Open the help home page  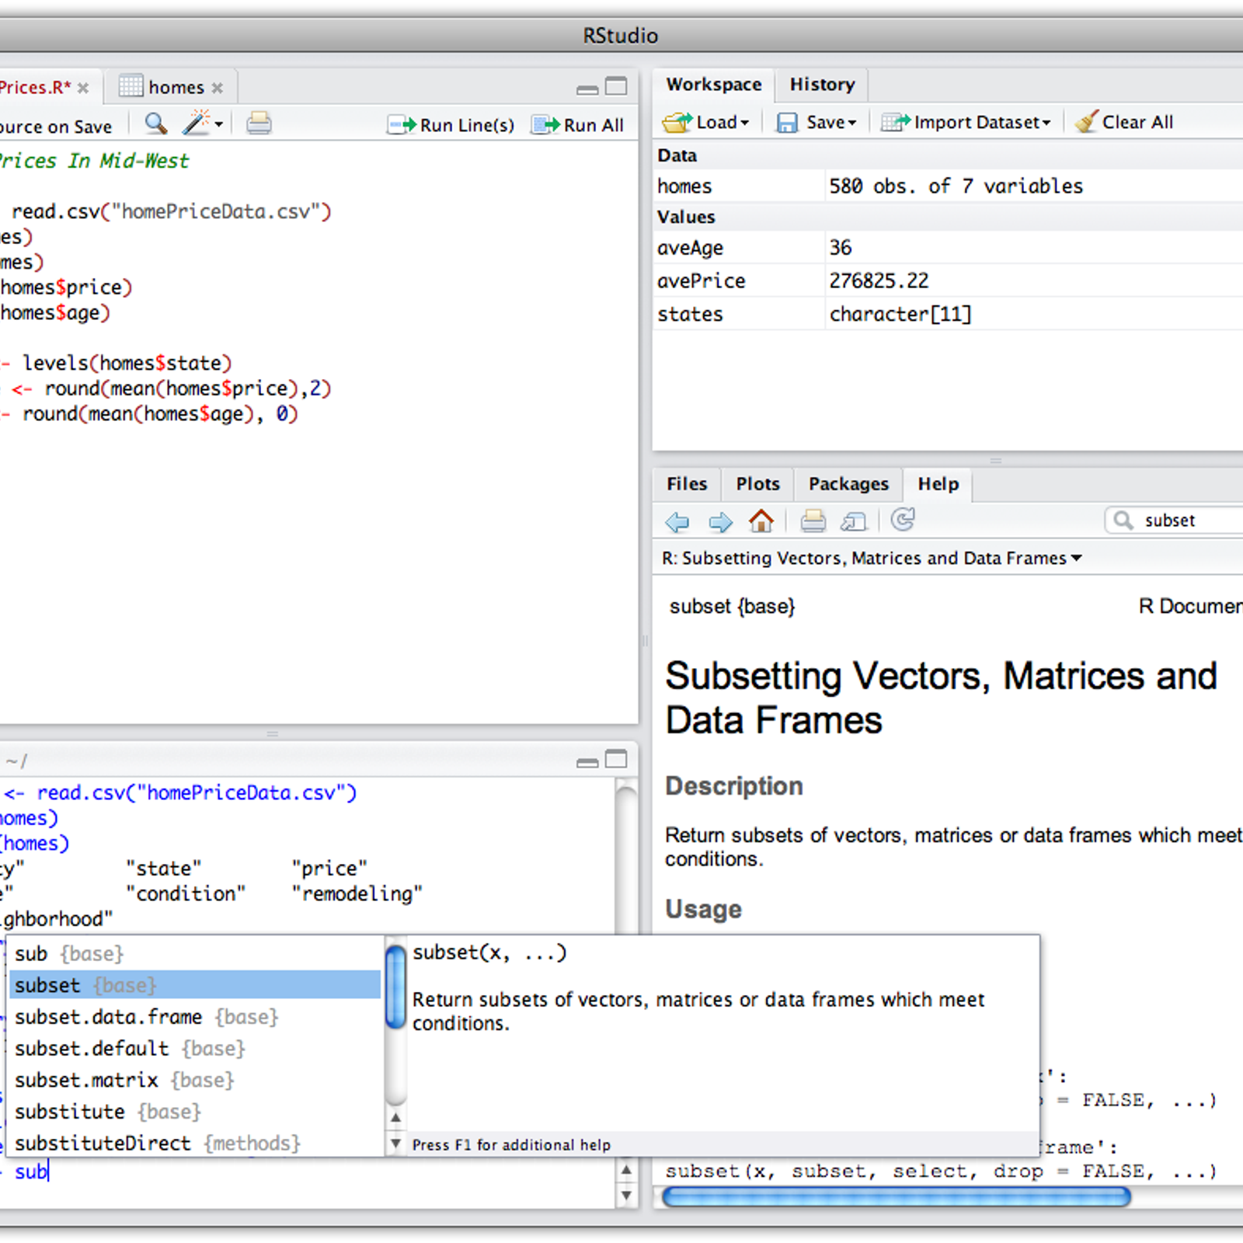pyautogui.click(x=761, y=521)
